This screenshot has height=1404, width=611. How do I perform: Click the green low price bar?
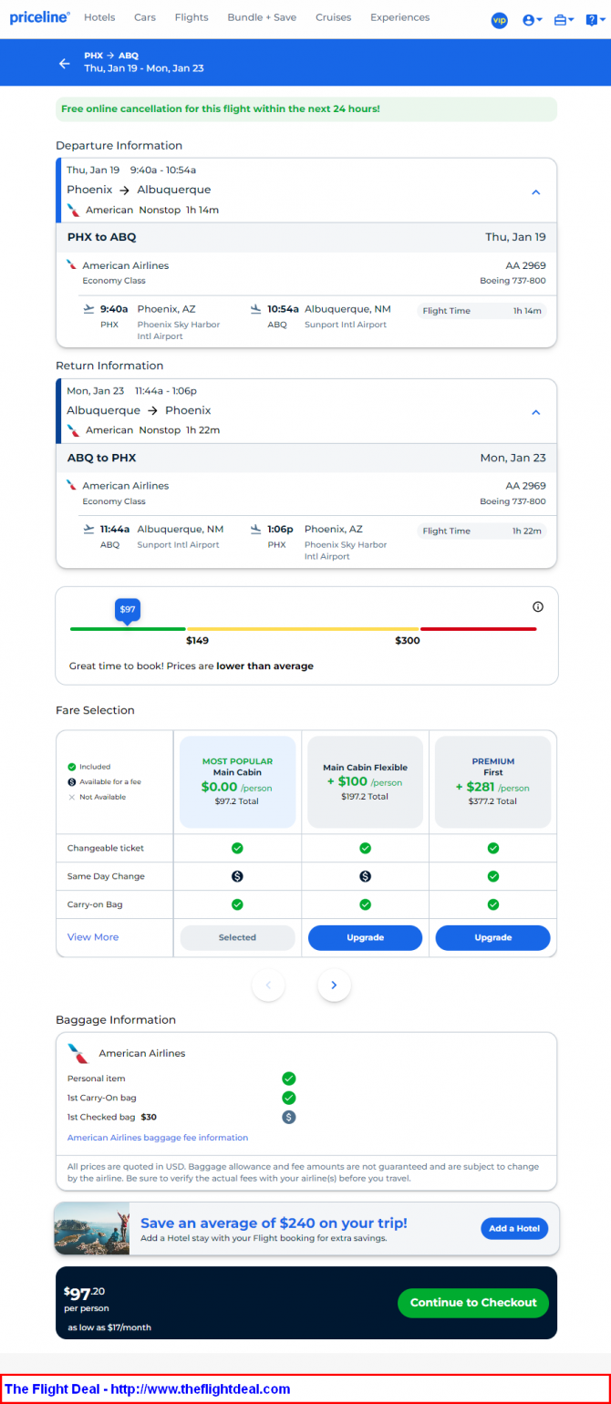point(128,628)
